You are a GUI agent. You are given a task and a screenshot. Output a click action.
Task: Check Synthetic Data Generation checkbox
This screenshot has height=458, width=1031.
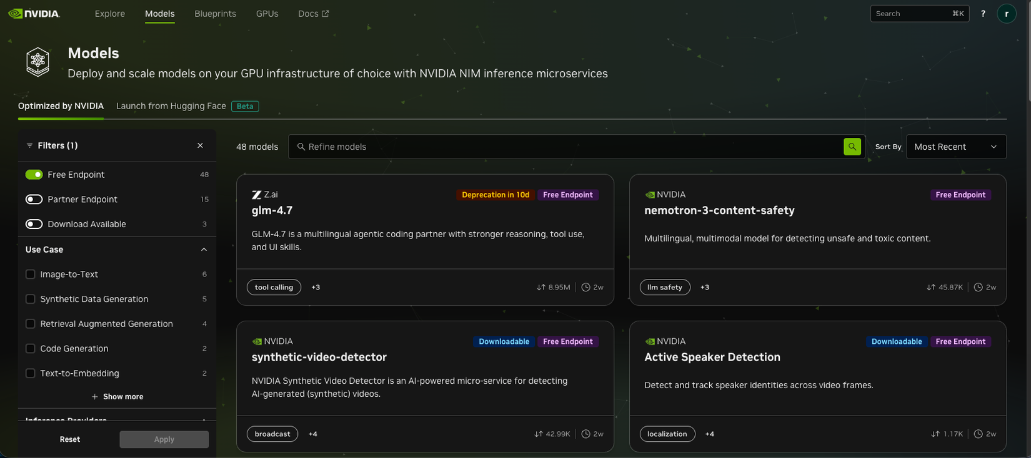click(x=30, y=299)
